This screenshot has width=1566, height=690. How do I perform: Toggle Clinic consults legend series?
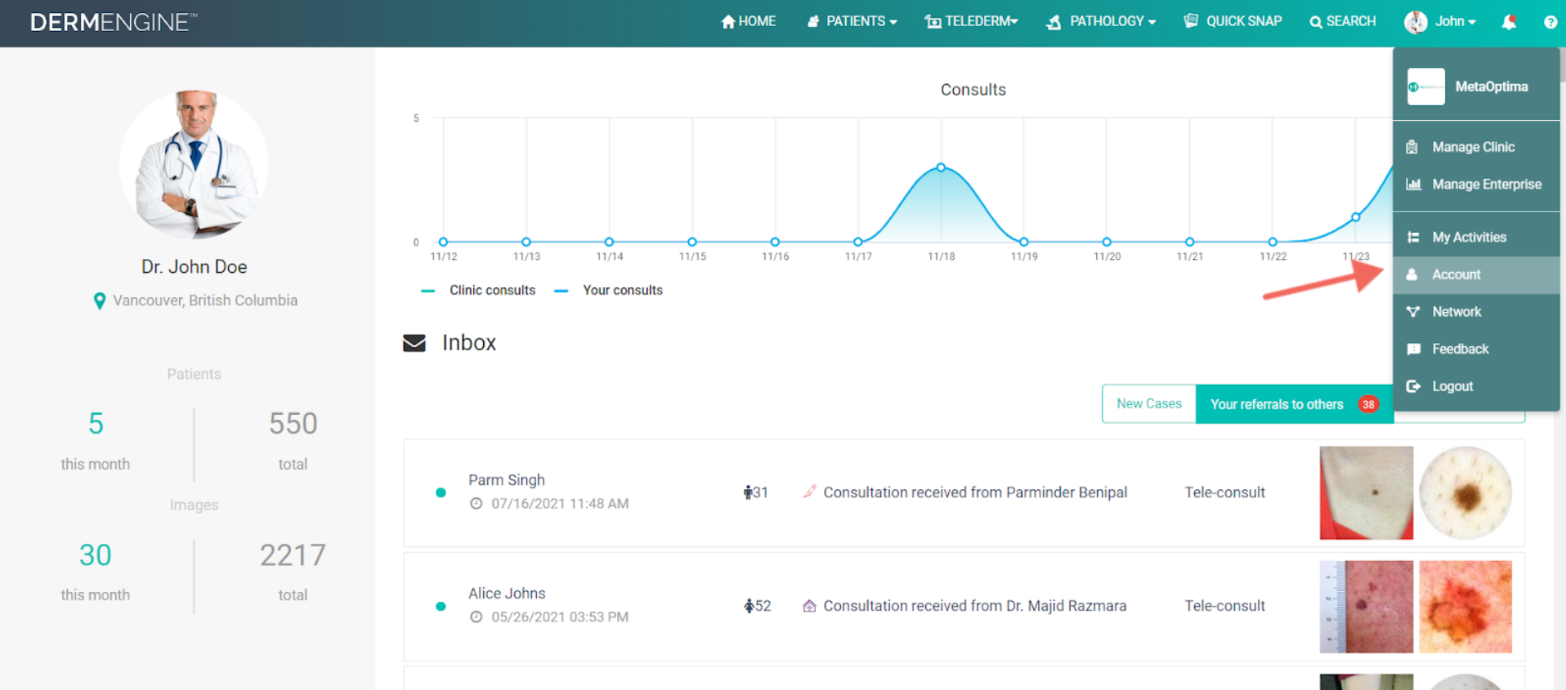(478, 291)
